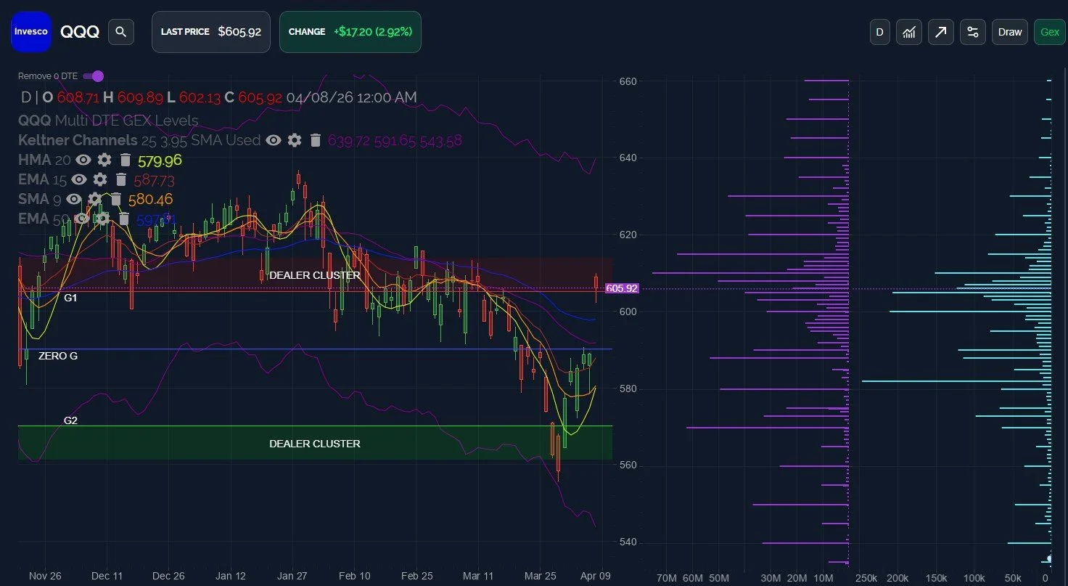The width and height of the screenshot is (1068, 586).
Task: Click the EMA 15 value 587.73
Action: pos(154,179)
